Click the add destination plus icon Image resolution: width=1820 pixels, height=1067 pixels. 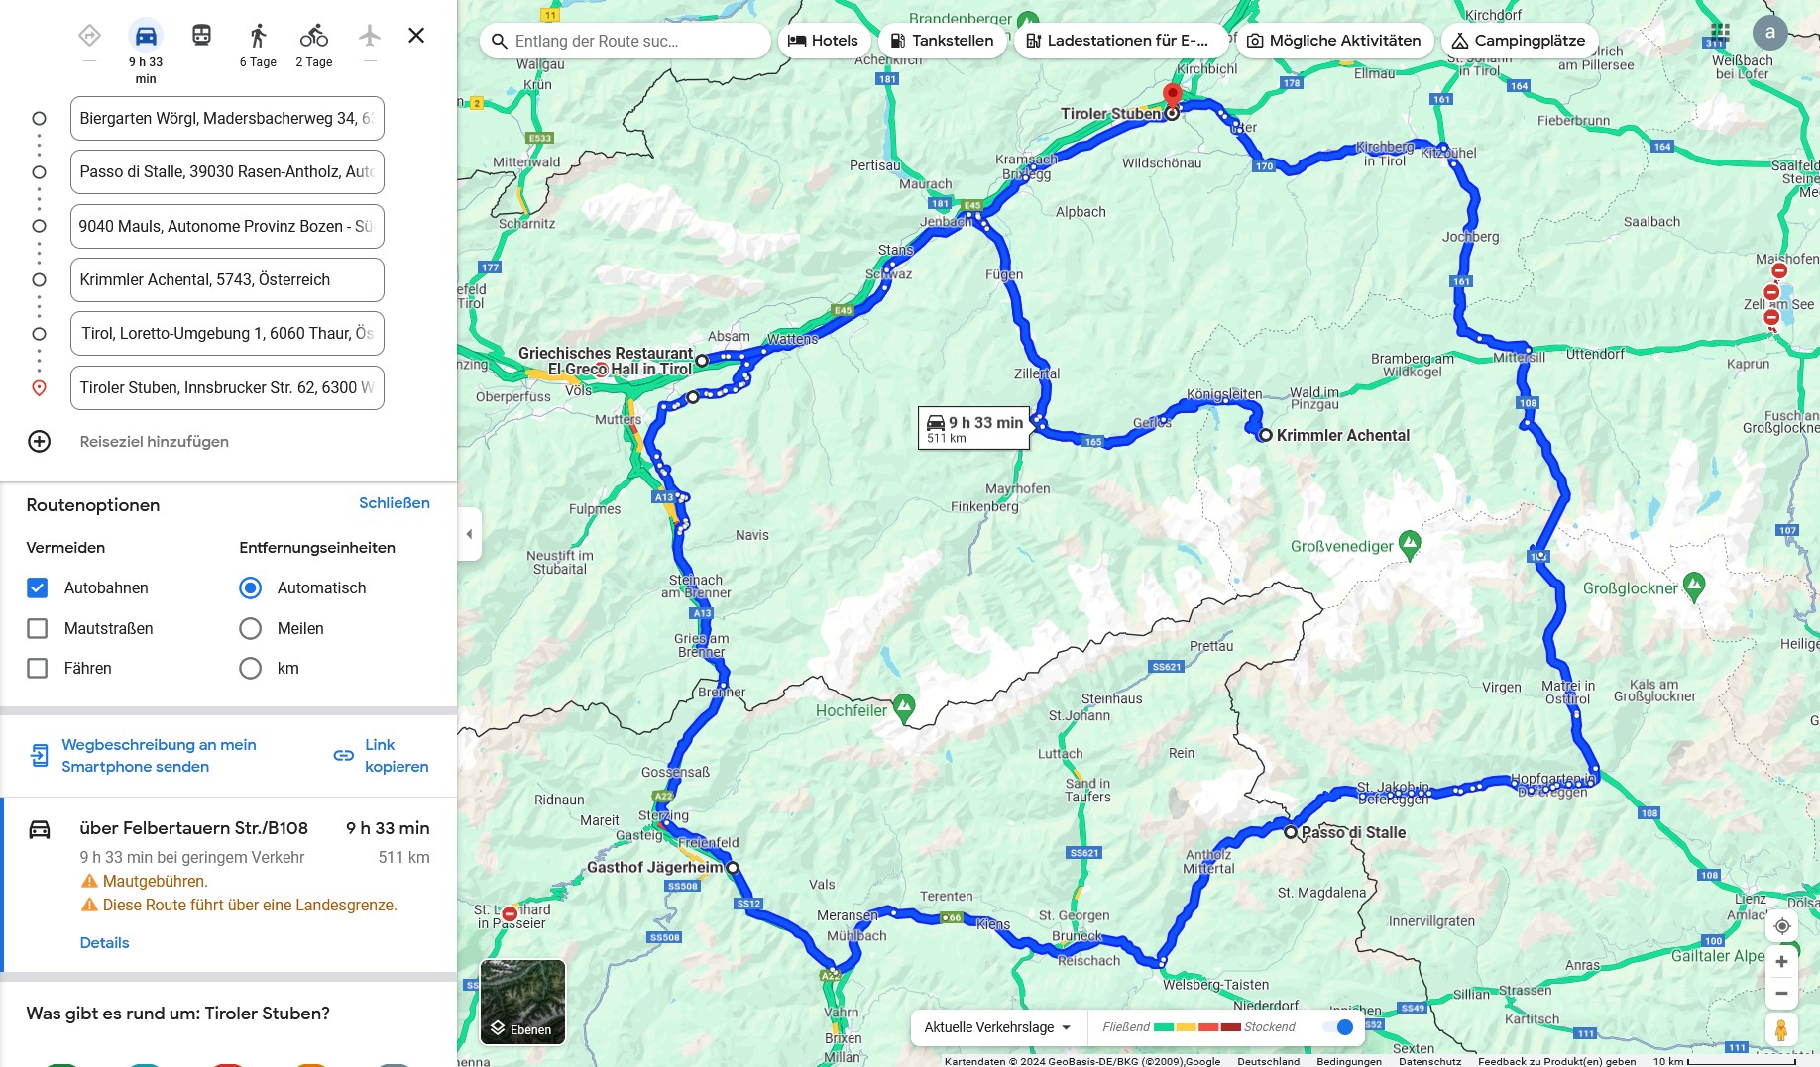(40, 442)
